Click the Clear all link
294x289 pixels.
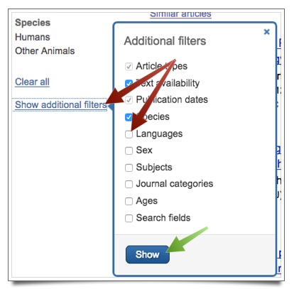pyautogui.click(x=32, y=82)
